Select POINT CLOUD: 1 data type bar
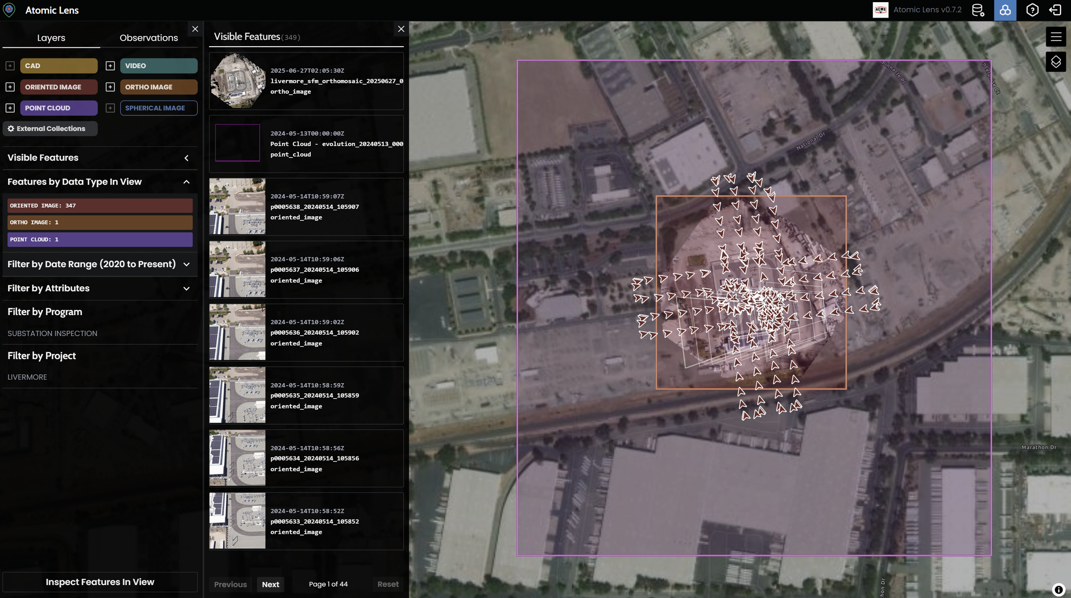 pos(100,239)
